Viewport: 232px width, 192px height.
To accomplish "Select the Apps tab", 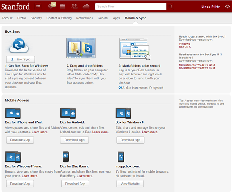I will coord(116,18).
